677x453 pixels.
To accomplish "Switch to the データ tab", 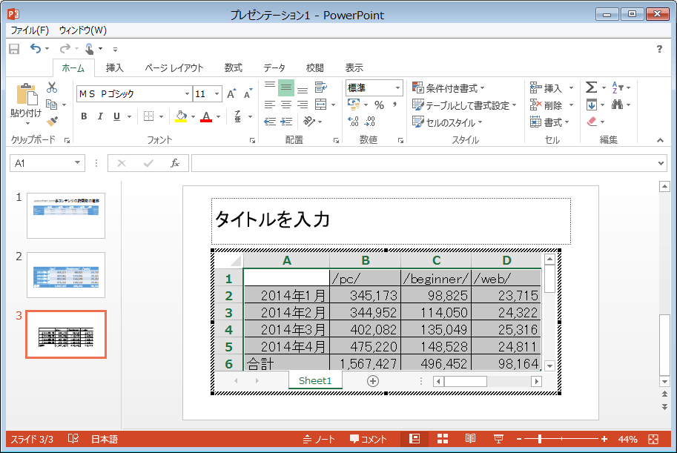I will pyautogui.click(x=274, y=67).
